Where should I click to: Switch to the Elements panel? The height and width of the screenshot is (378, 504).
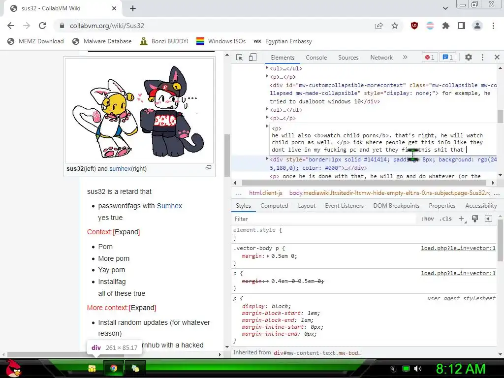[x=283, y=58]
